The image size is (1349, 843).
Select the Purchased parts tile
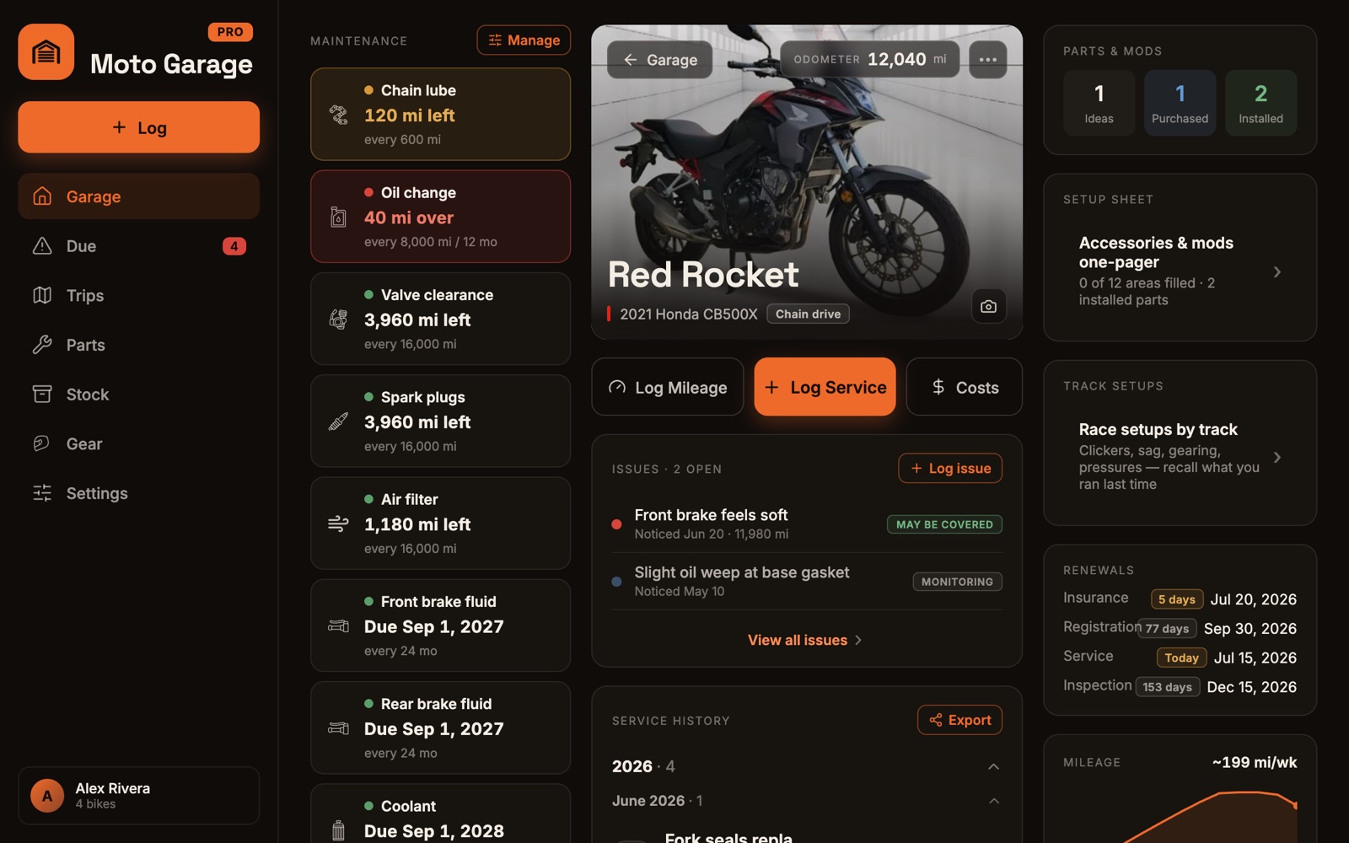[x=1180, y=103]
